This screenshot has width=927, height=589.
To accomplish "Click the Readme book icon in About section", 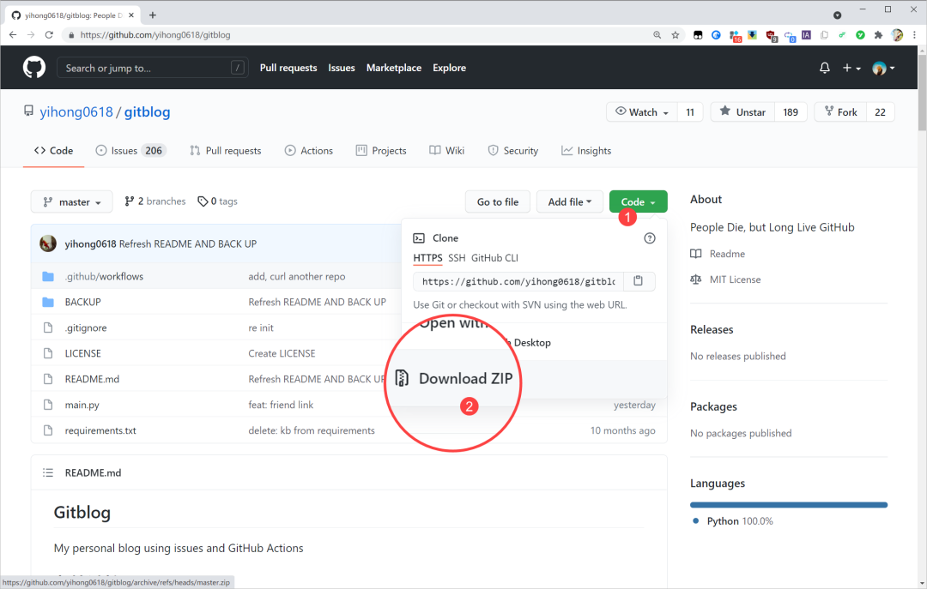I will click(x=696, y=254).
